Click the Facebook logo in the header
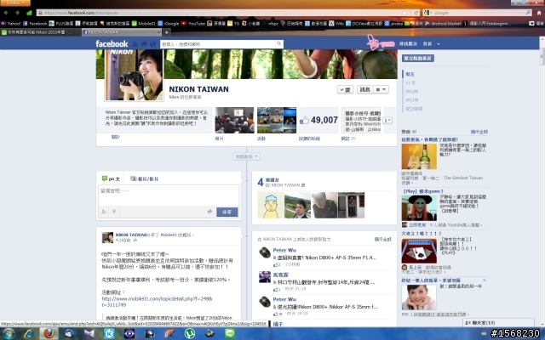Image resolution: width=545 pixels, height=340 pixels. 112,43
